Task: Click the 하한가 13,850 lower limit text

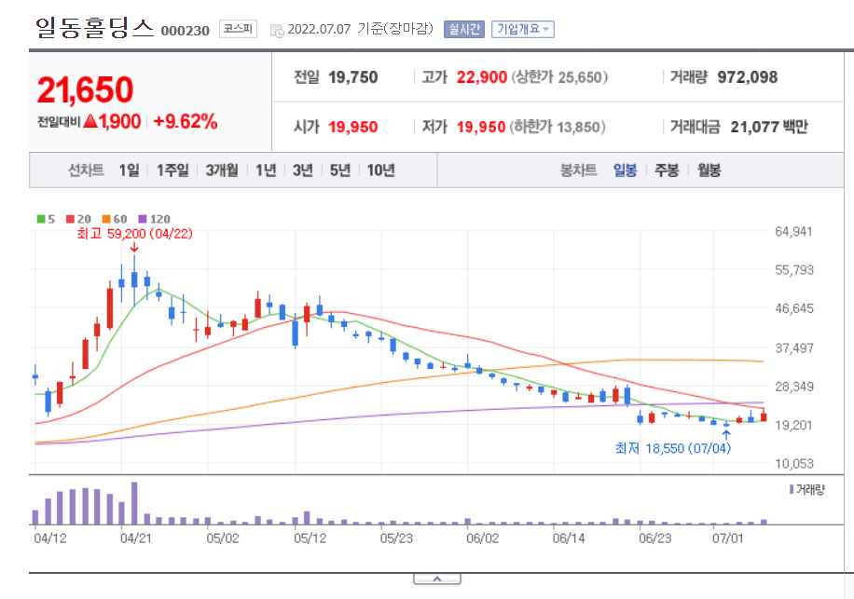Action: [558, 128]
